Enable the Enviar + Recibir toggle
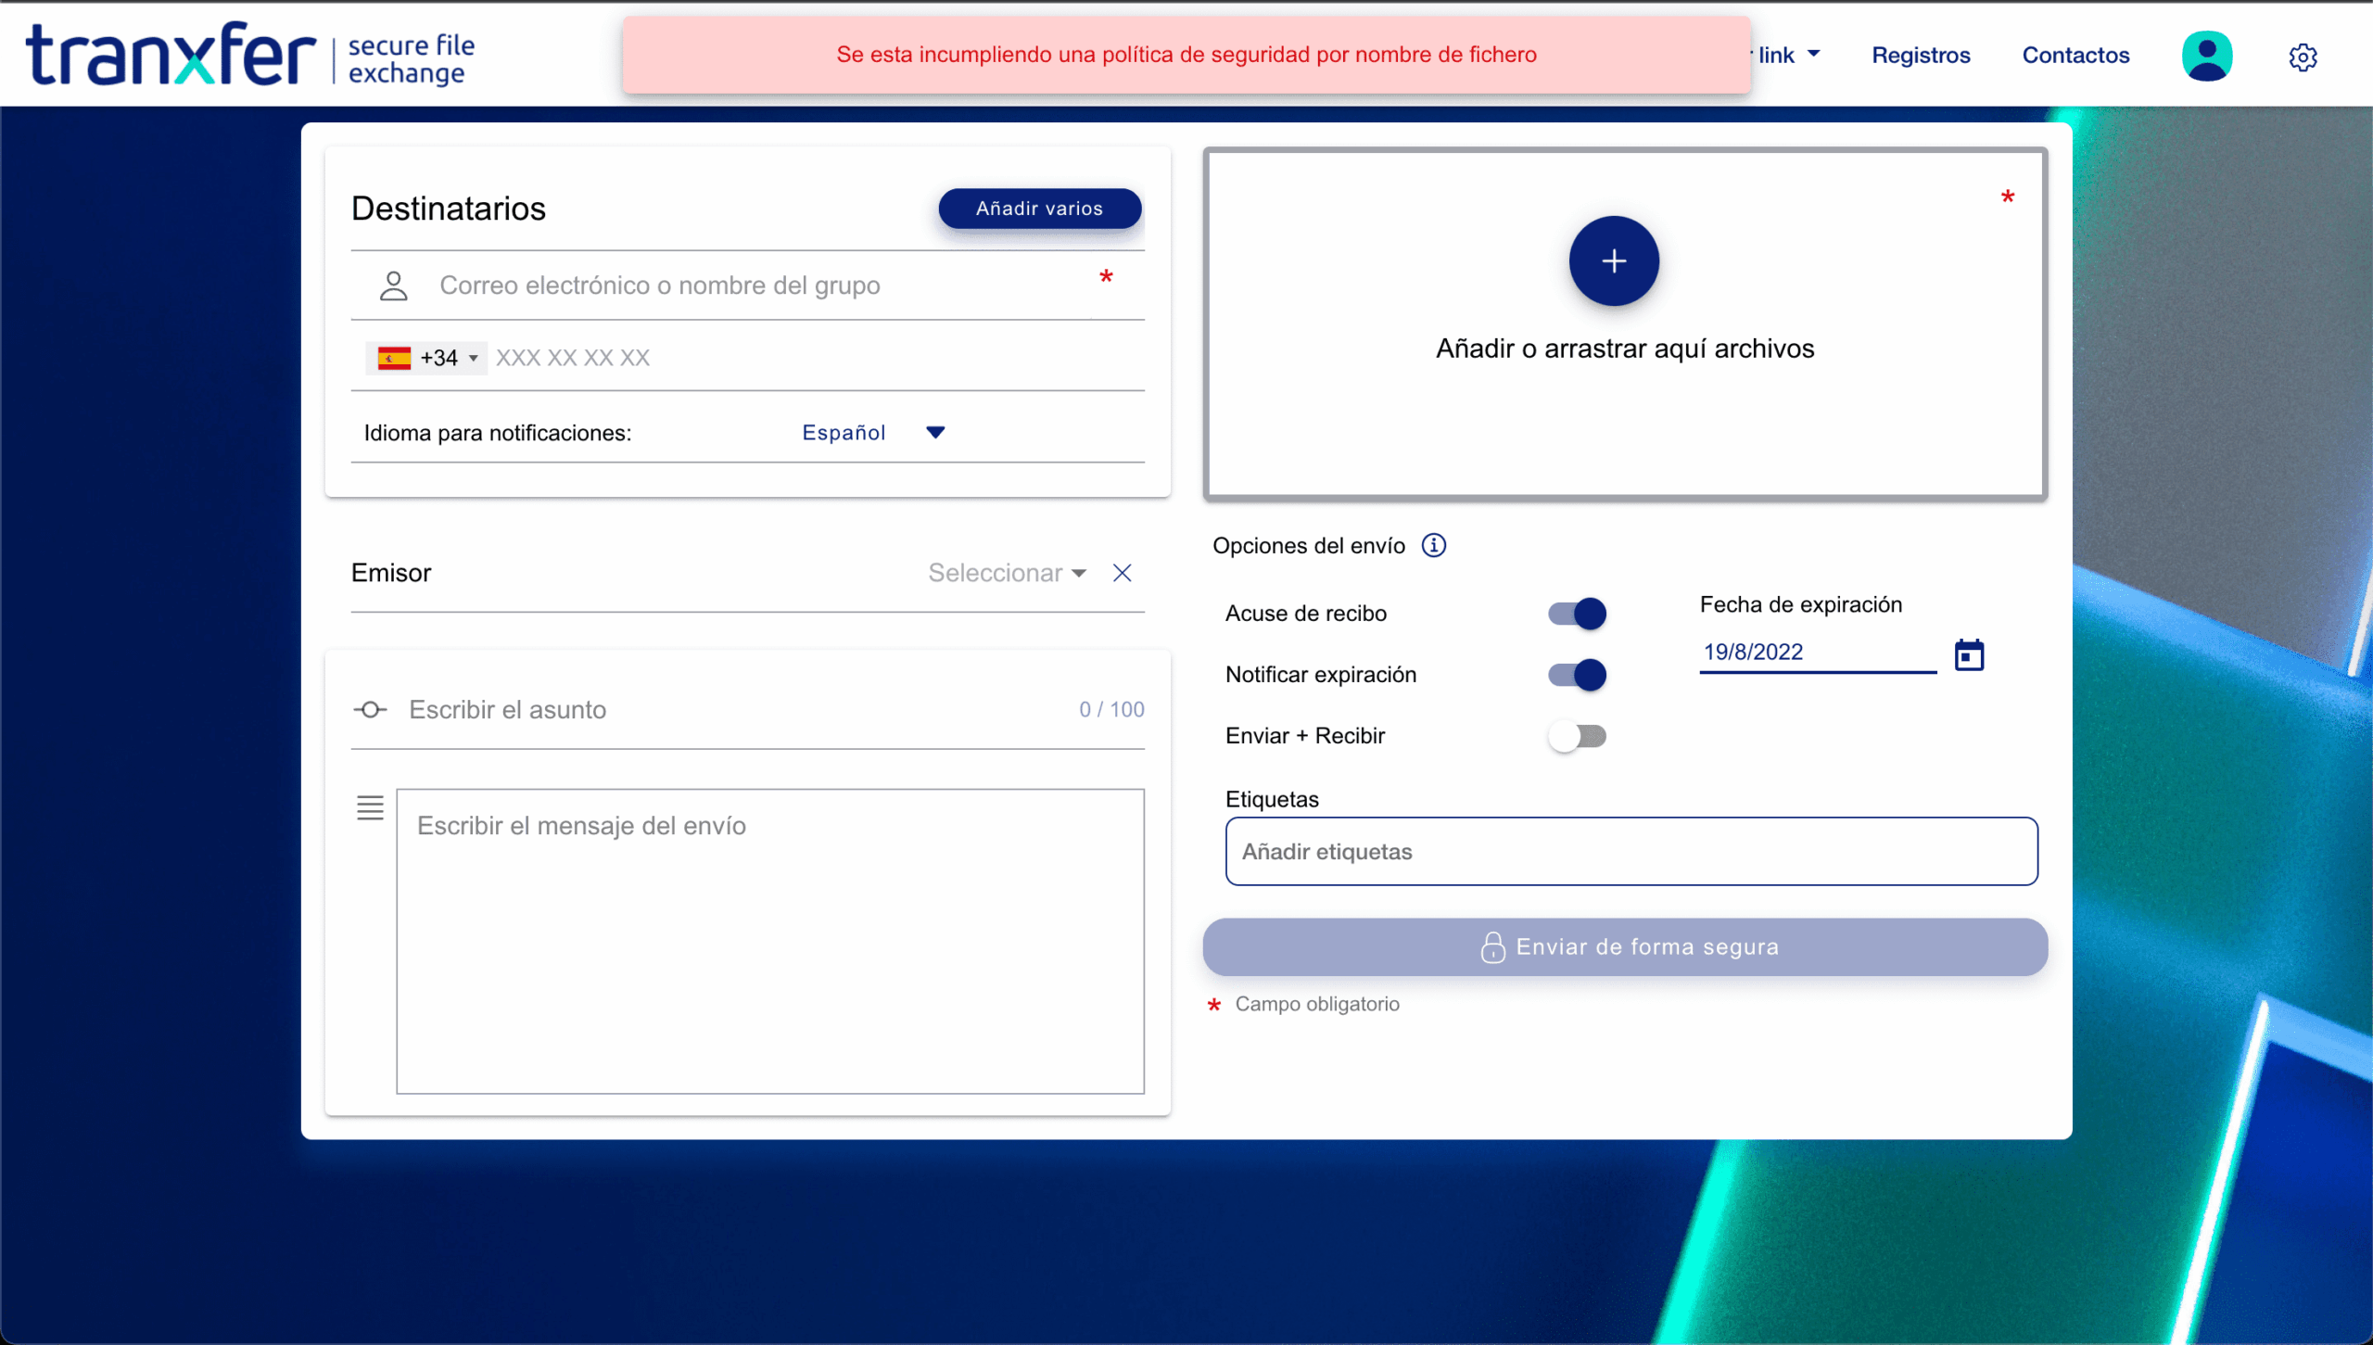2373x1345 pixels. tap(1577, 736)
